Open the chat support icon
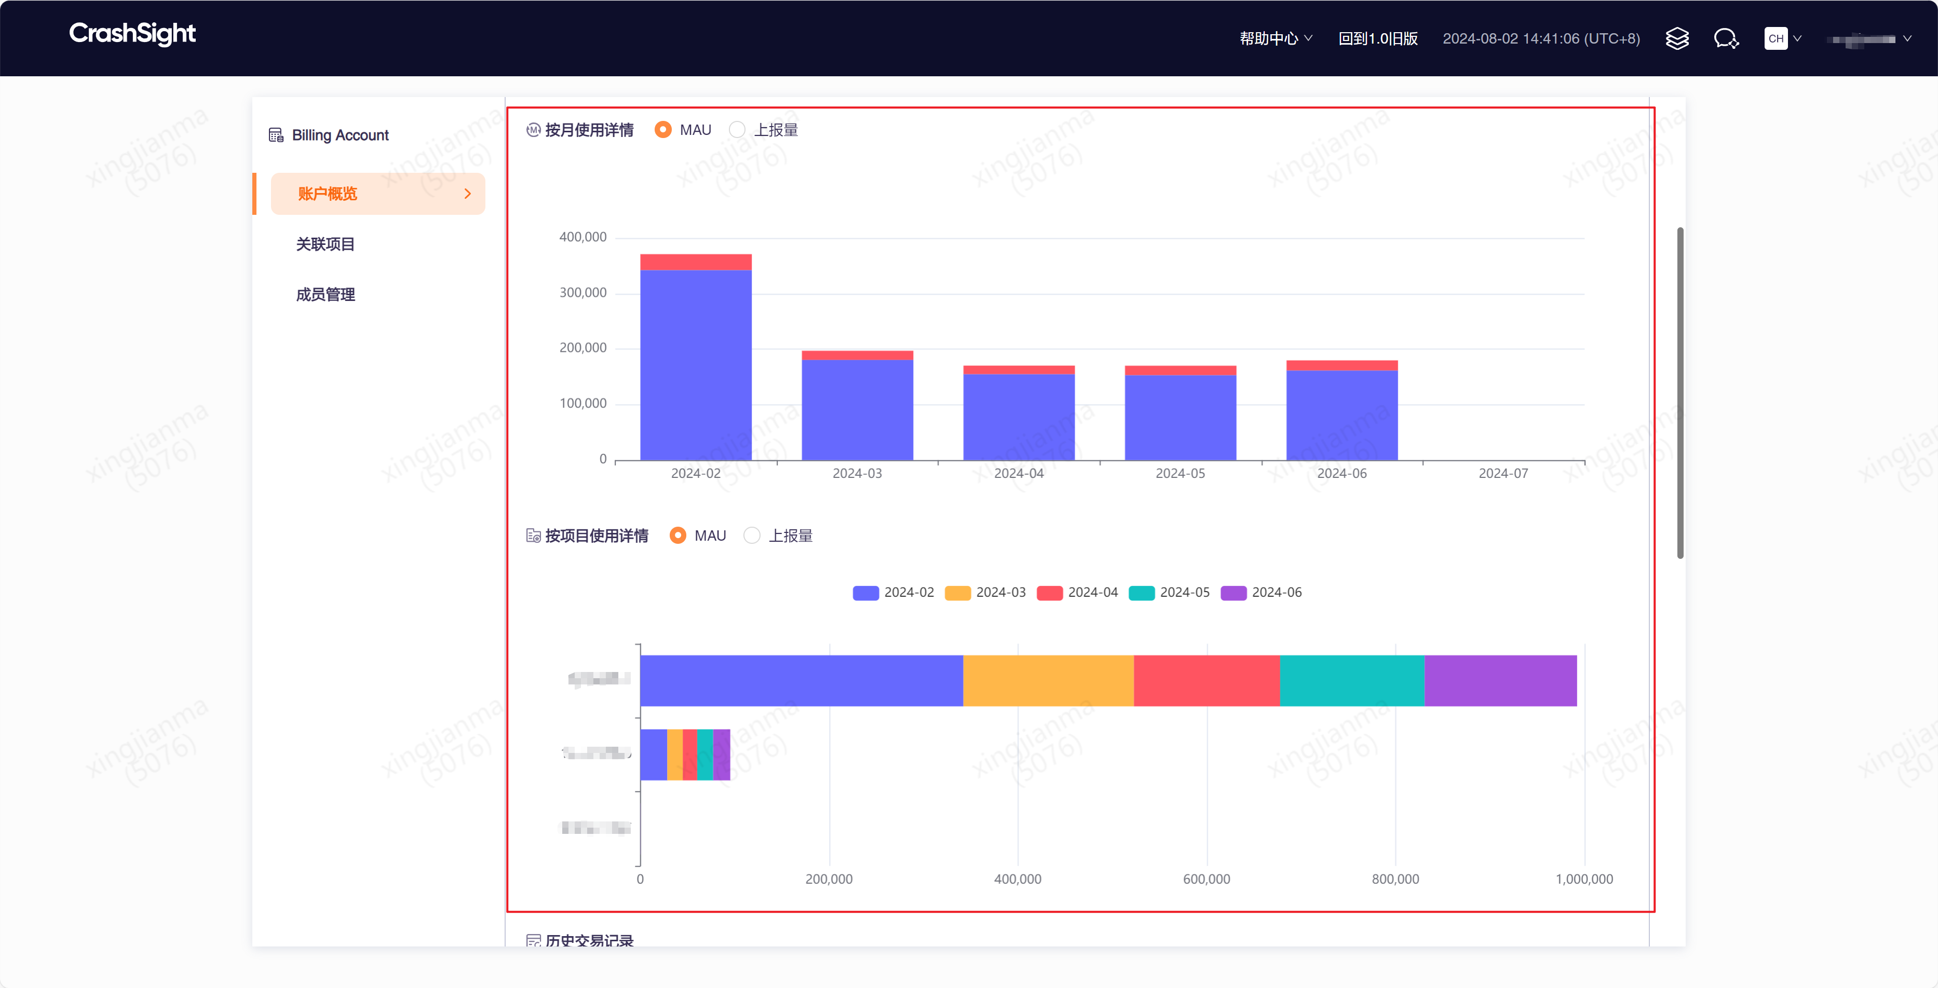 coord(1726,38)
